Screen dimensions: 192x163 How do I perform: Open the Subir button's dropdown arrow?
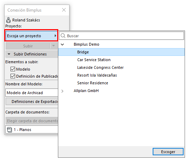53,46
